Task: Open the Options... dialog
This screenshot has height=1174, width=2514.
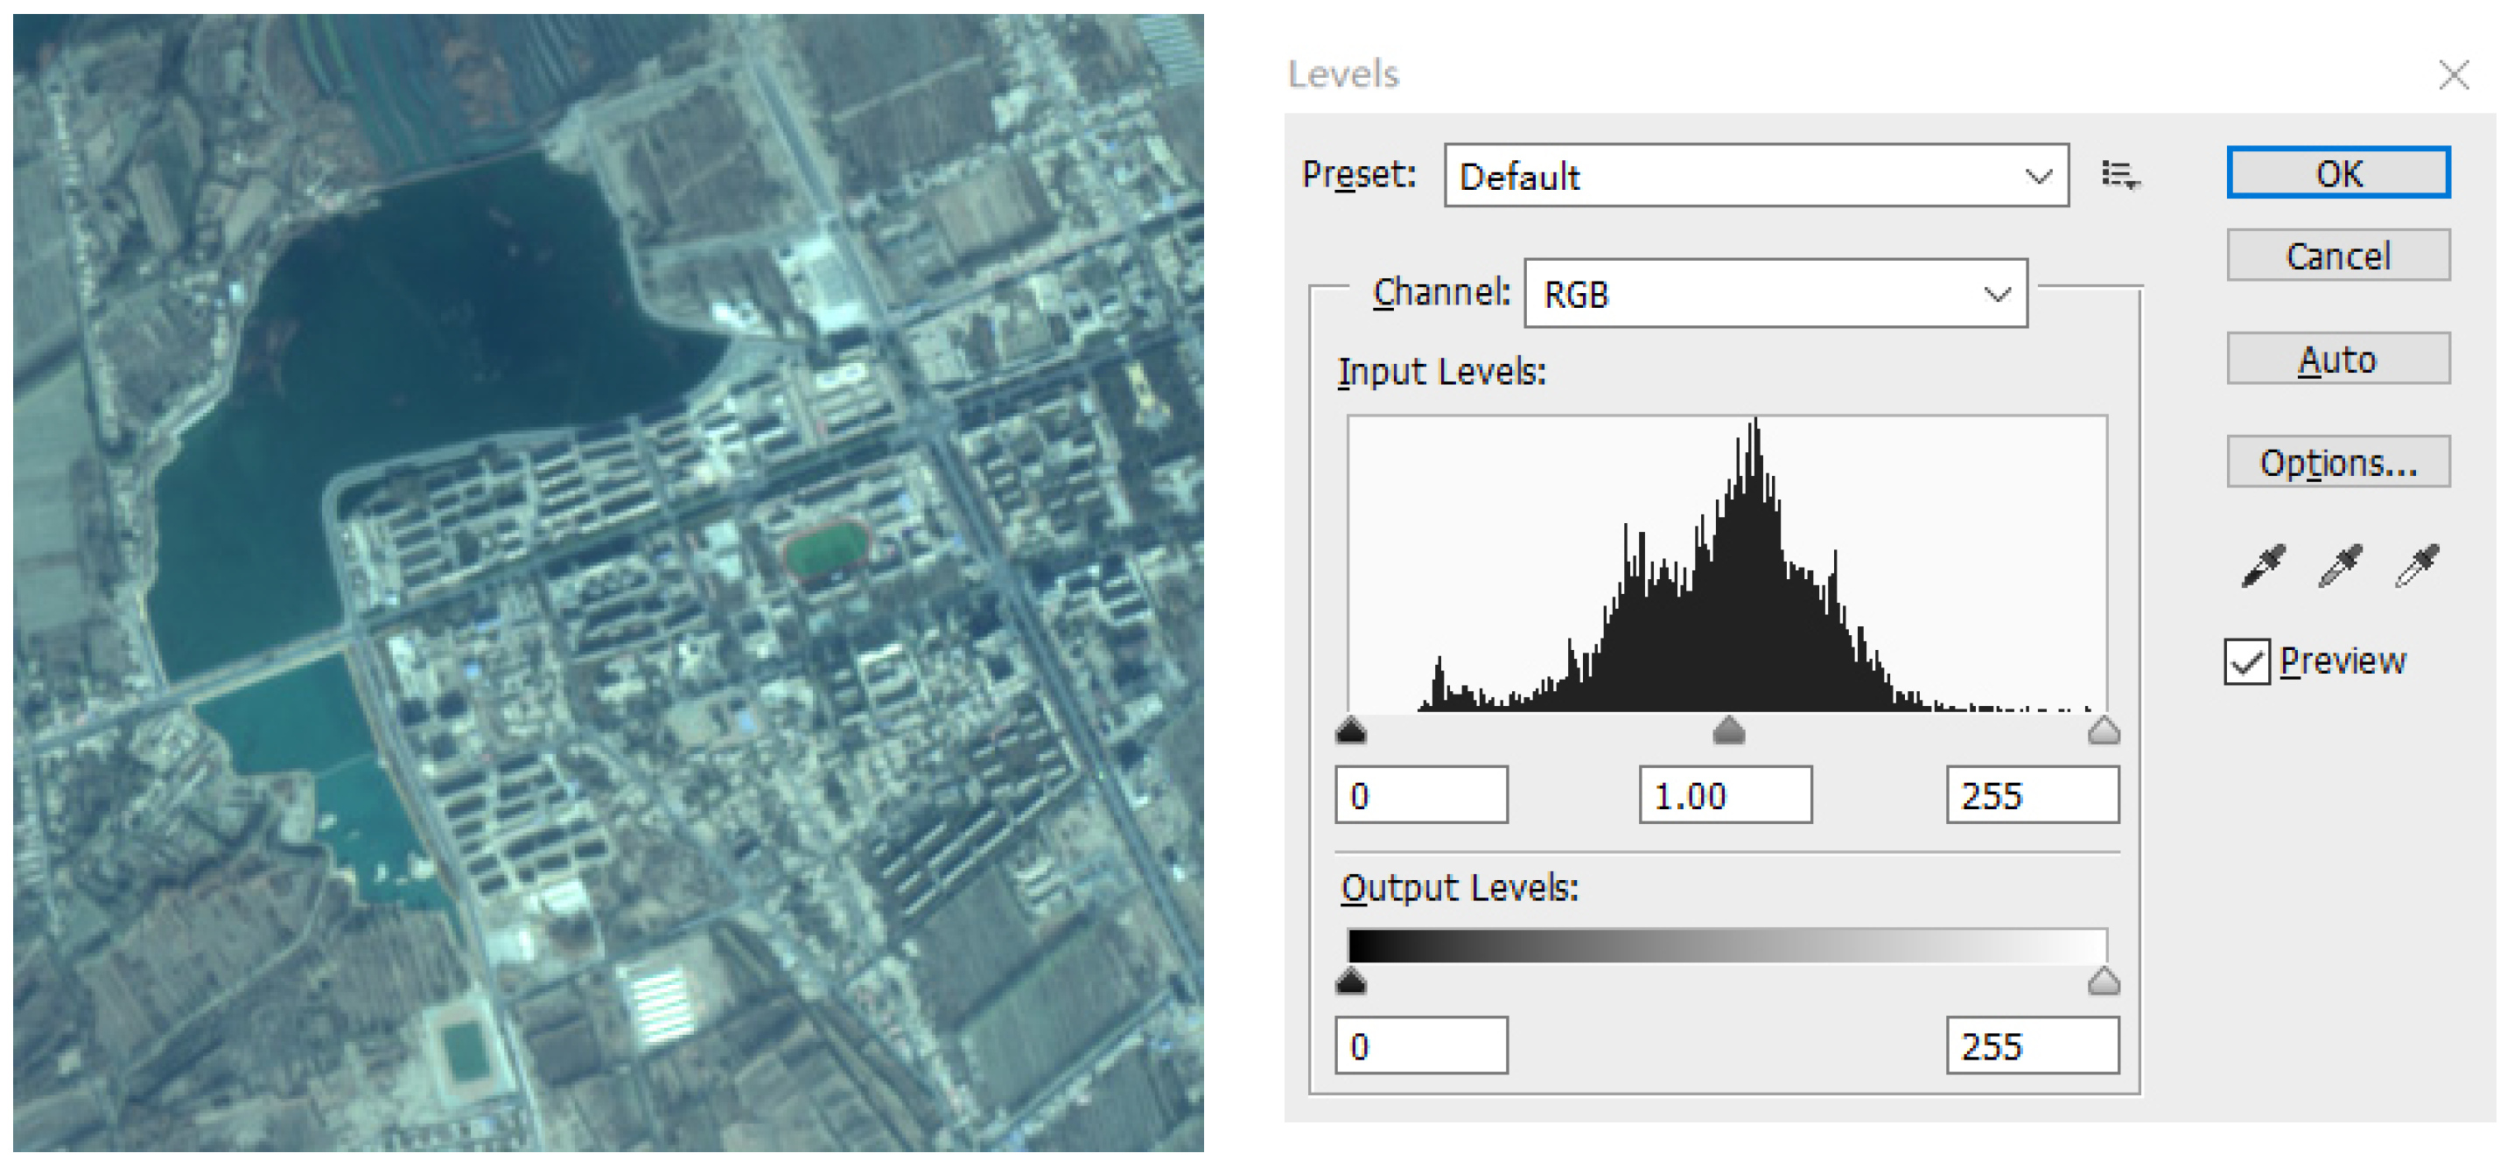Action: [x=2337, y=462]
